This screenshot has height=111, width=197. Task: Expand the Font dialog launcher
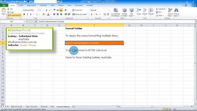[x=50, y=18]
